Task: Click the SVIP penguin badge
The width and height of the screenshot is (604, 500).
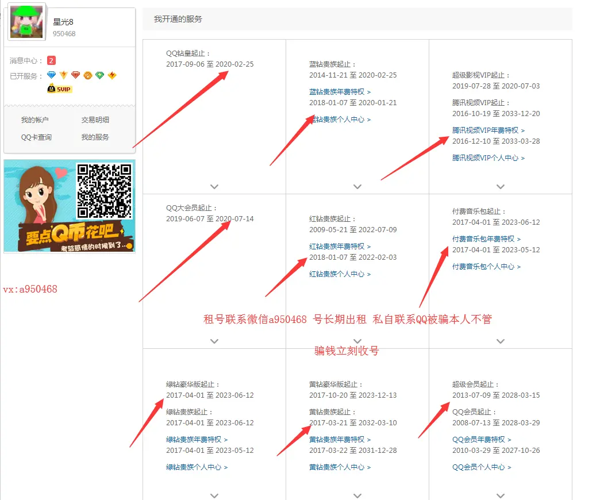Action: coord(59,89)
